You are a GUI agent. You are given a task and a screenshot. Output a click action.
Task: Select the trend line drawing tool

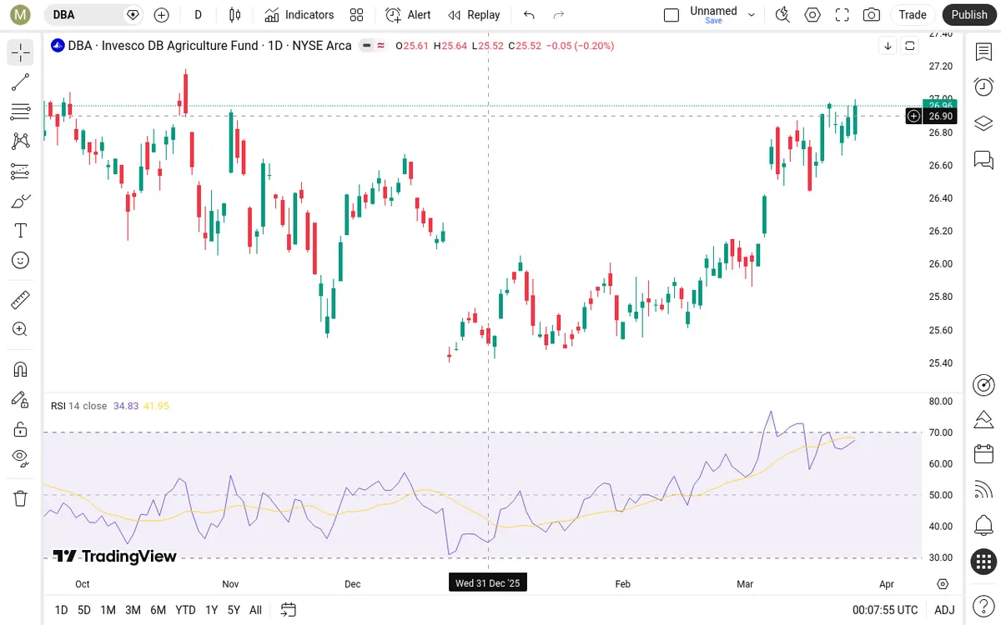click(21, 82)
